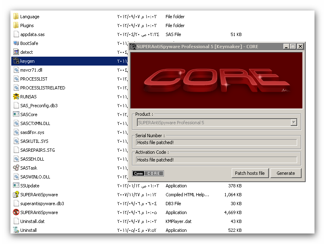Click the SASSEH.DLL file icon
325x244 pixels.
point(16,159)
